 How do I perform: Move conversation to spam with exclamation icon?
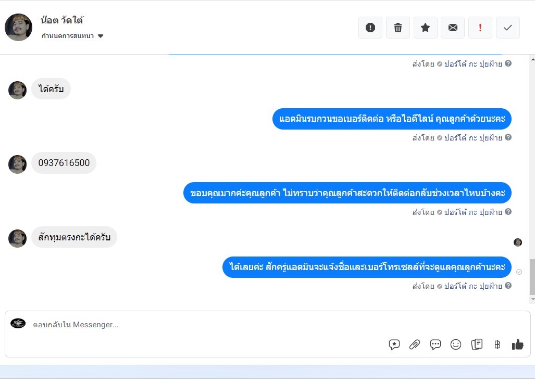(x=370, y=28)
